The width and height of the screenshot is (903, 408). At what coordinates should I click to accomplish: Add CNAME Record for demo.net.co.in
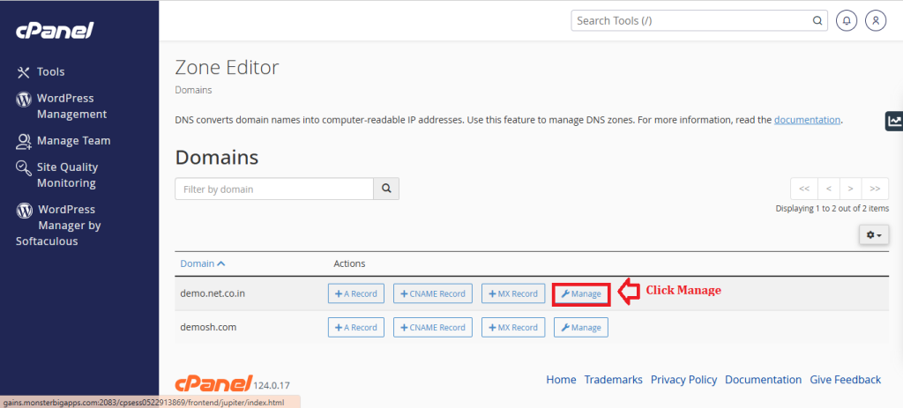tap(433, 293)
